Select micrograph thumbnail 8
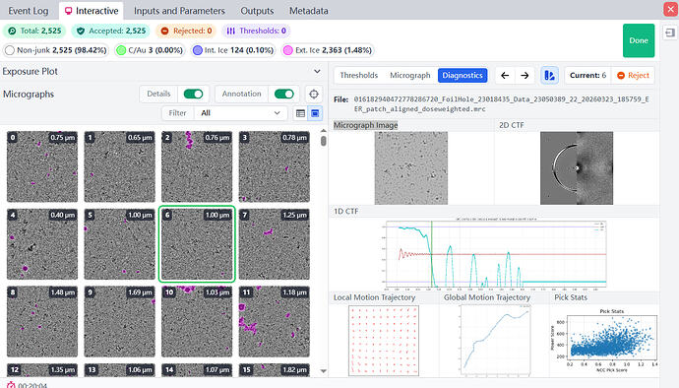 [42, 322]
